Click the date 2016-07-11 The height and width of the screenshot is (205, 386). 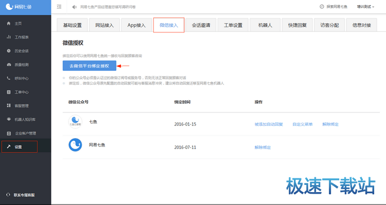185,147
